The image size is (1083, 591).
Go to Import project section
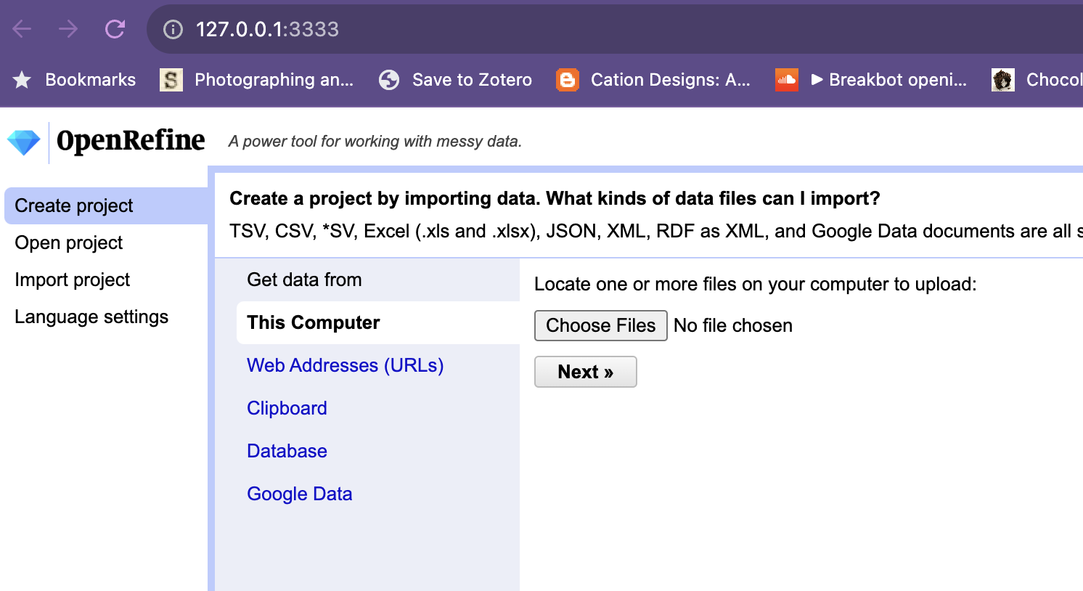click(x=73, y=280)
